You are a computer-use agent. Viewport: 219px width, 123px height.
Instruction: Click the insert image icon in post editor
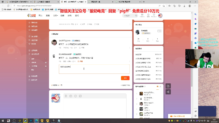[x=80, y=96]
